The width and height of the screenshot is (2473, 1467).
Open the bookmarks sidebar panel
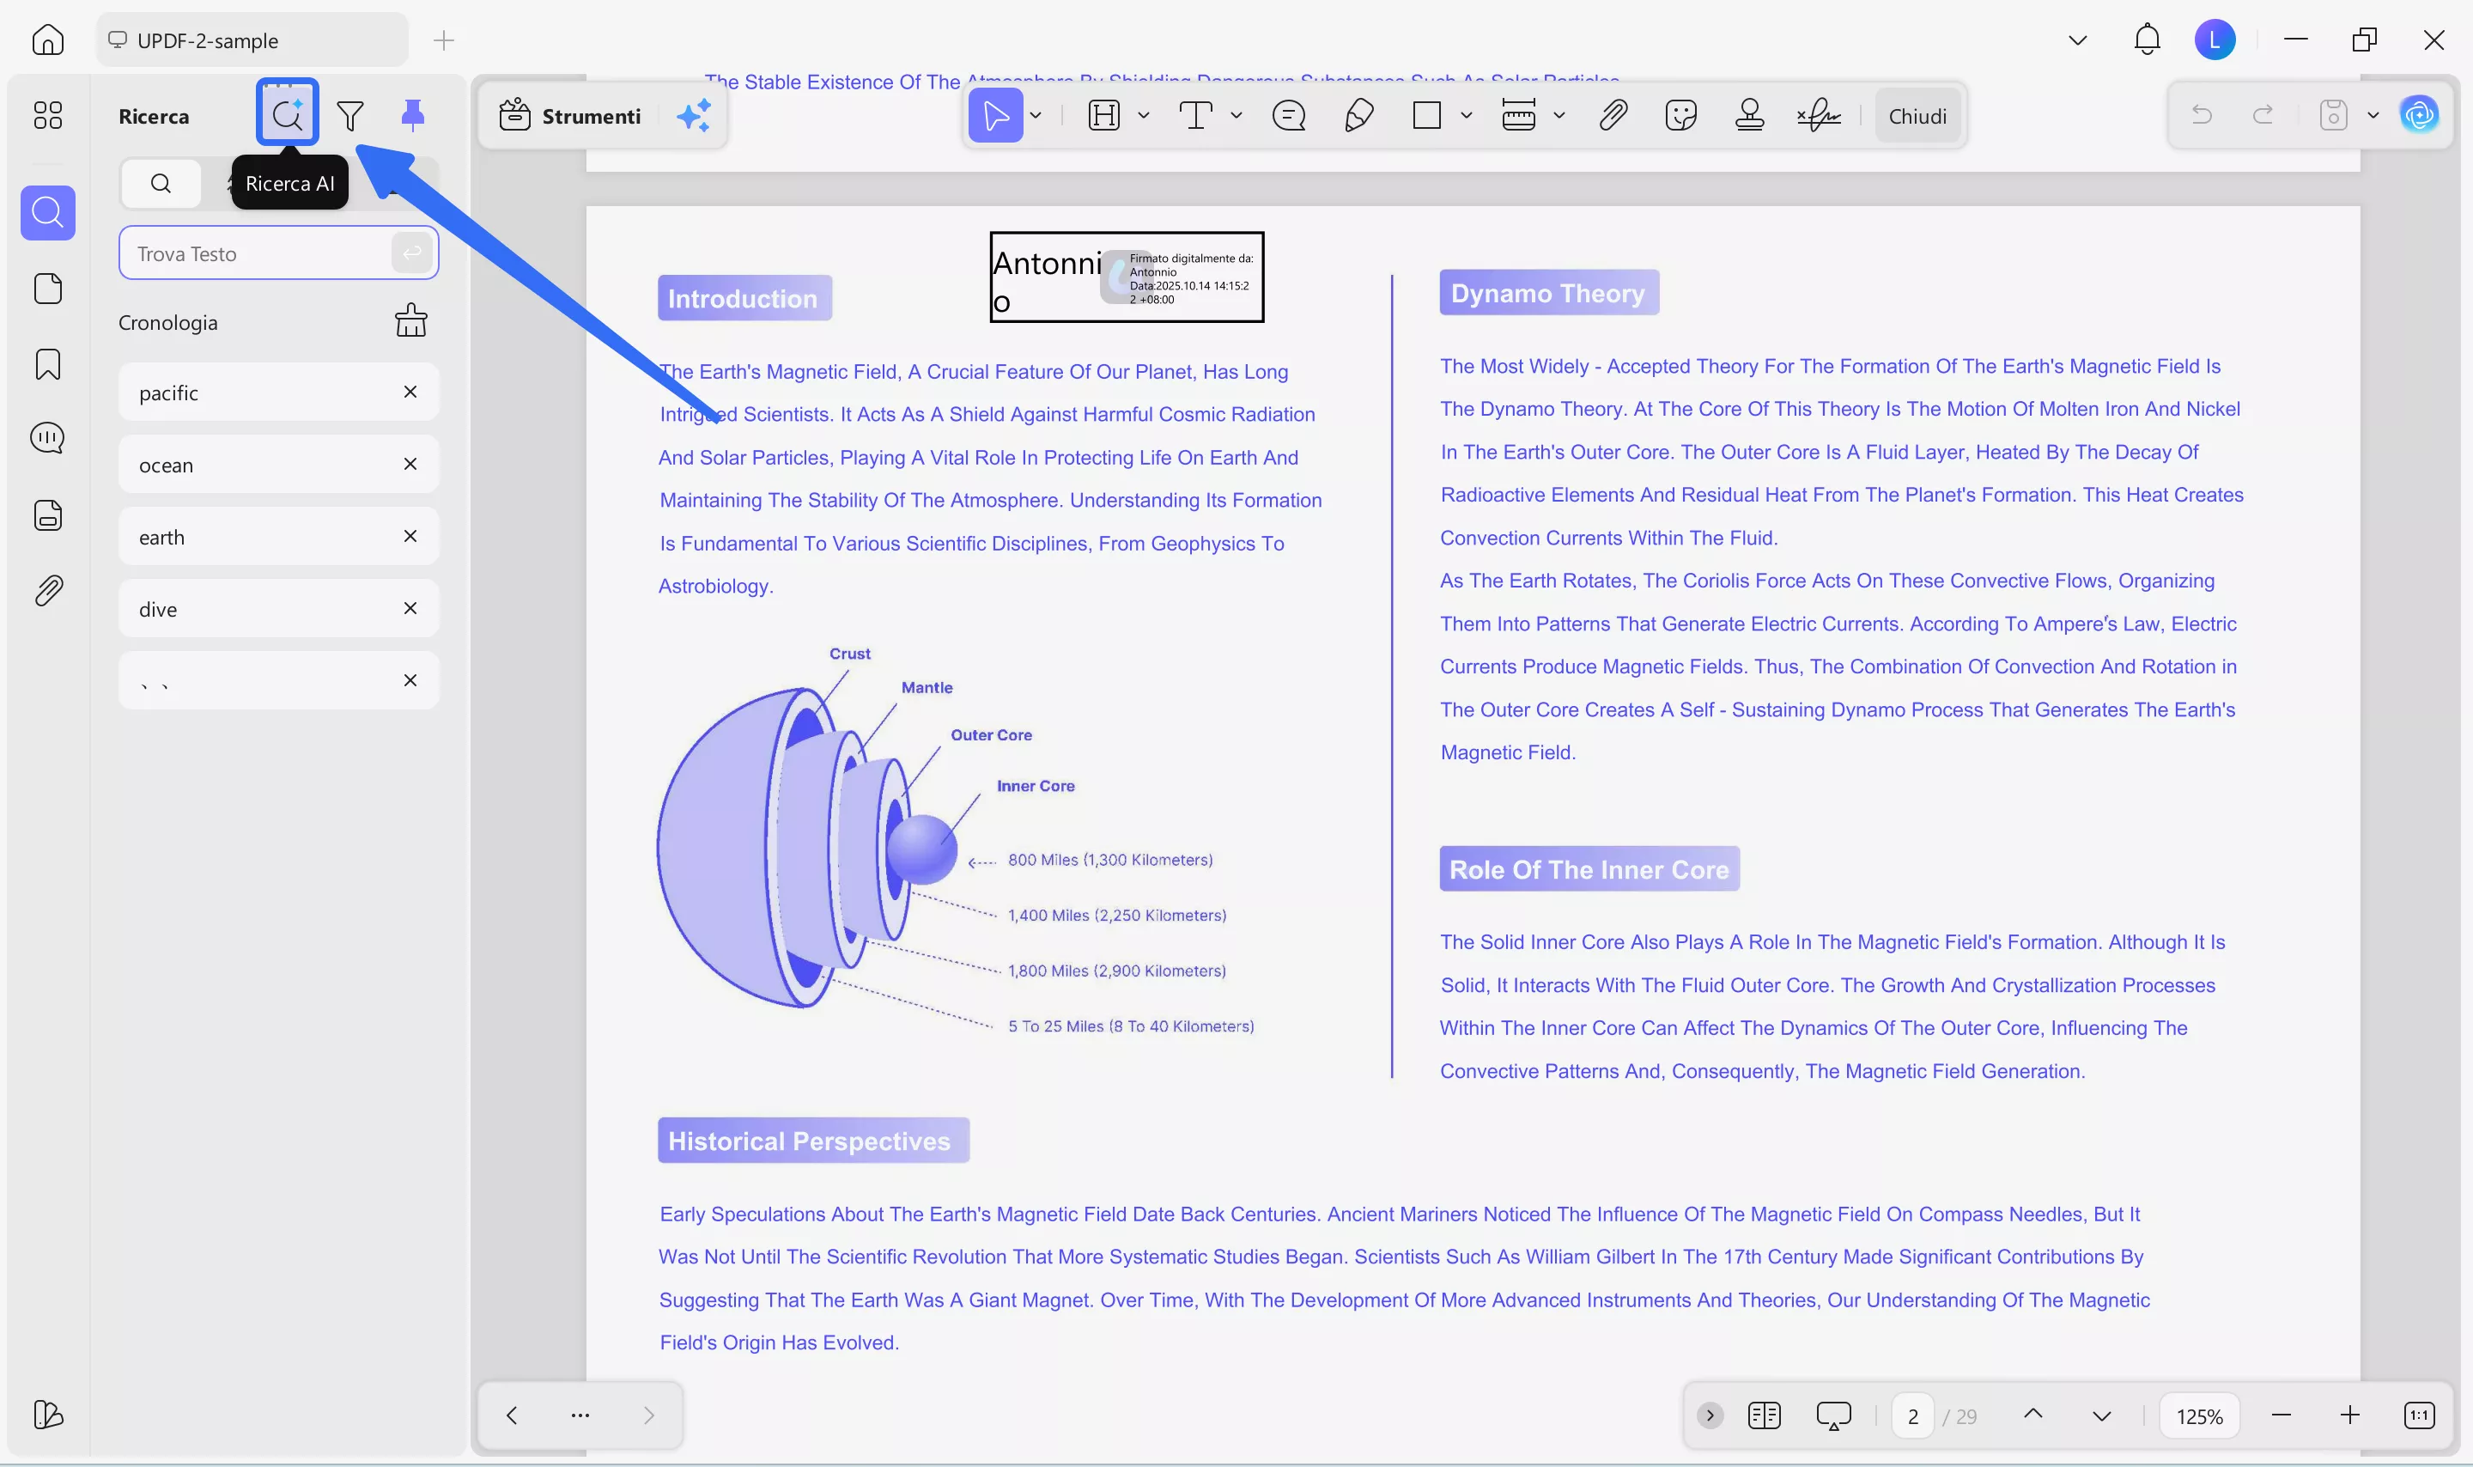pos(47,364)
